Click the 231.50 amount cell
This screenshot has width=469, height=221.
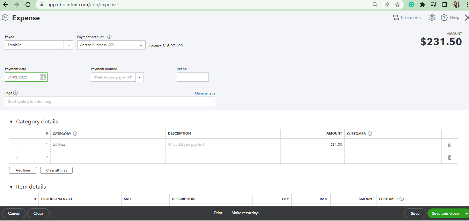[x=313, y=145]
